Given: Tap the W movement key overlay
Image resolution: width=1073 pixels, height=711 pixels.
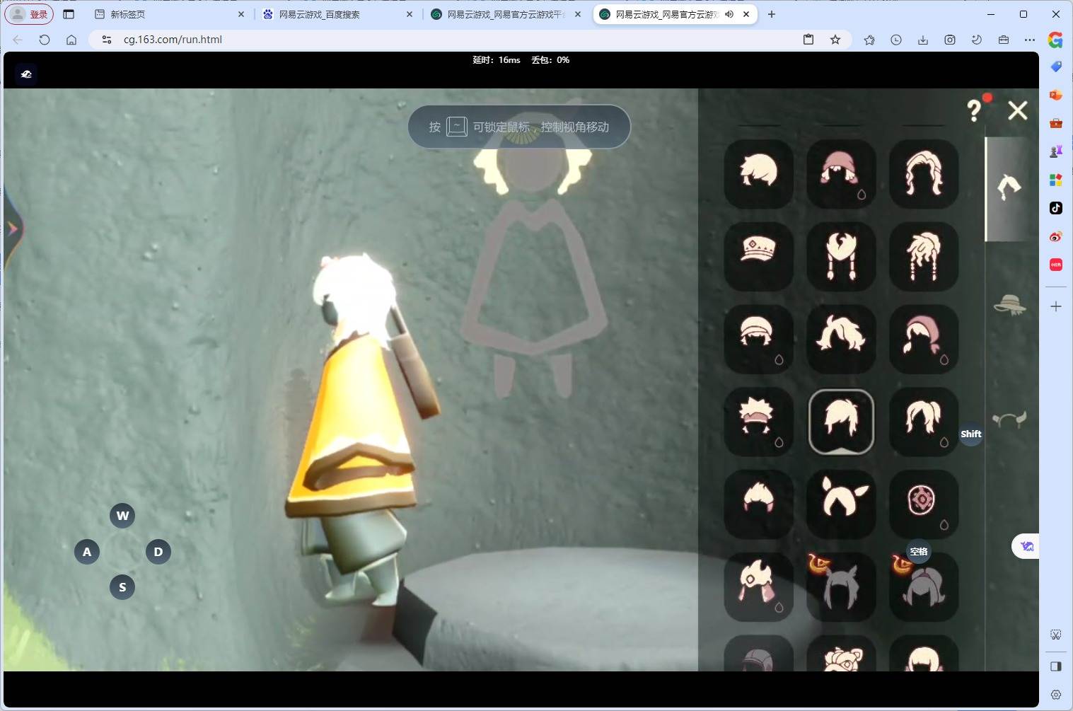Looking at the screenshot, I should [122, 516].
